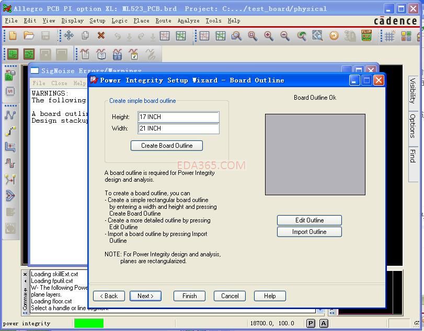Click the red Delete X icon
424x331 pixels.
(x=101, y=36)
